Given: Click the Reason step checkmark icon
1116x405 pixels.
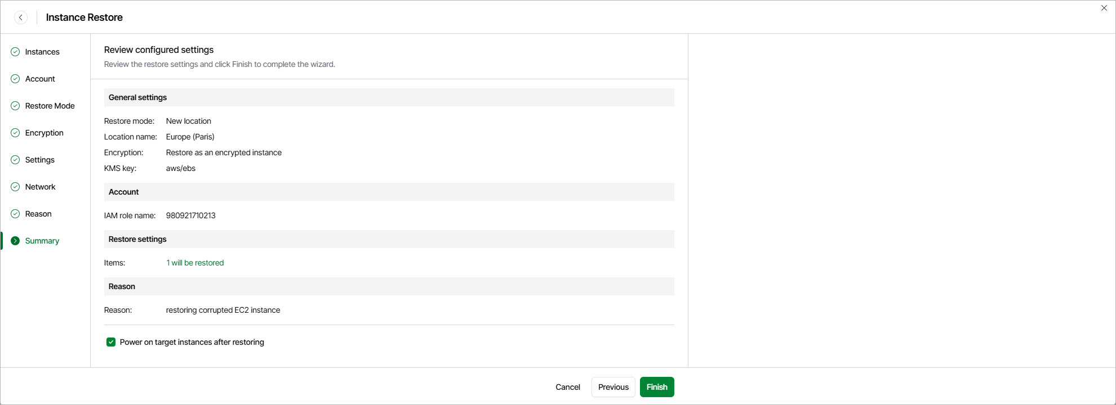Looking at the screenshot, I should (15, 214).
